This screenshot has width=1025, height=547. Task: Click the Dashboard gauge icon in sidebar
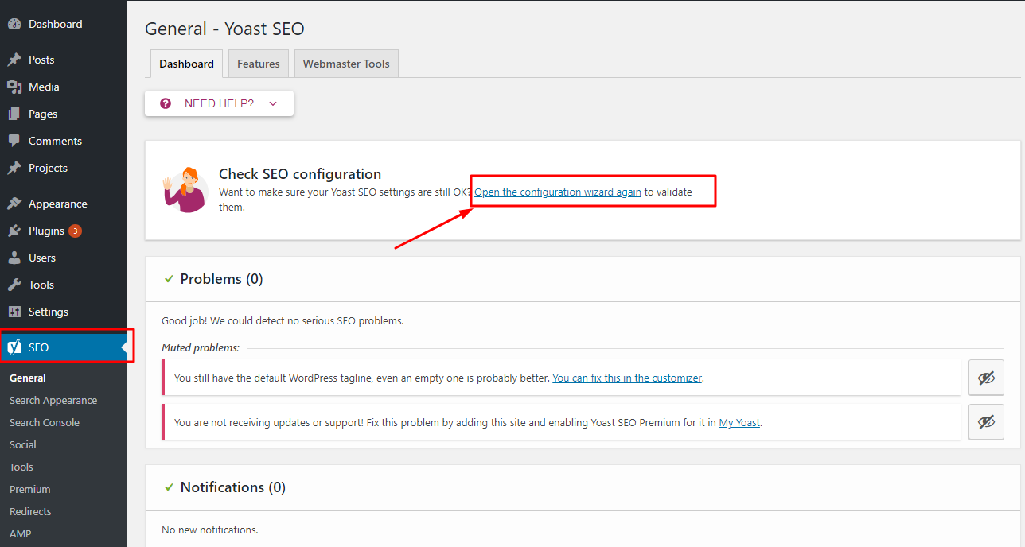click(14, 24)
